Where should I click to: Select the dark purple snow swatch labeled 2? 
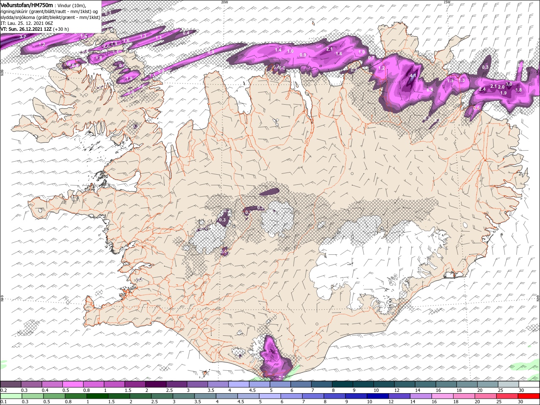point(156,384)
